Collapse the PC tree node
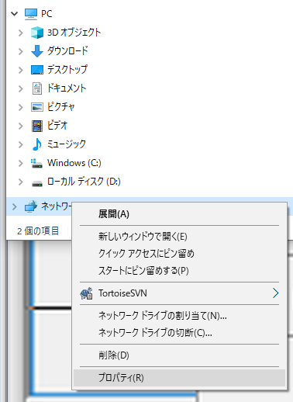 15,13
